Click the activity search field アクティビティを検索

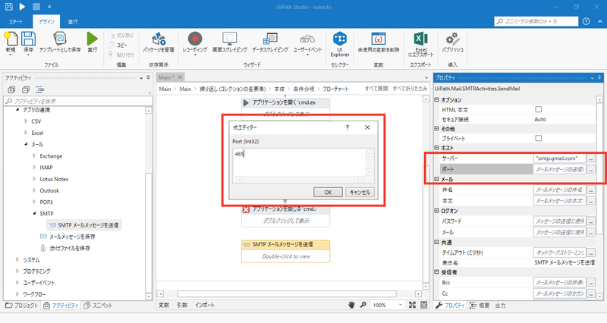[x=78, y=101]
